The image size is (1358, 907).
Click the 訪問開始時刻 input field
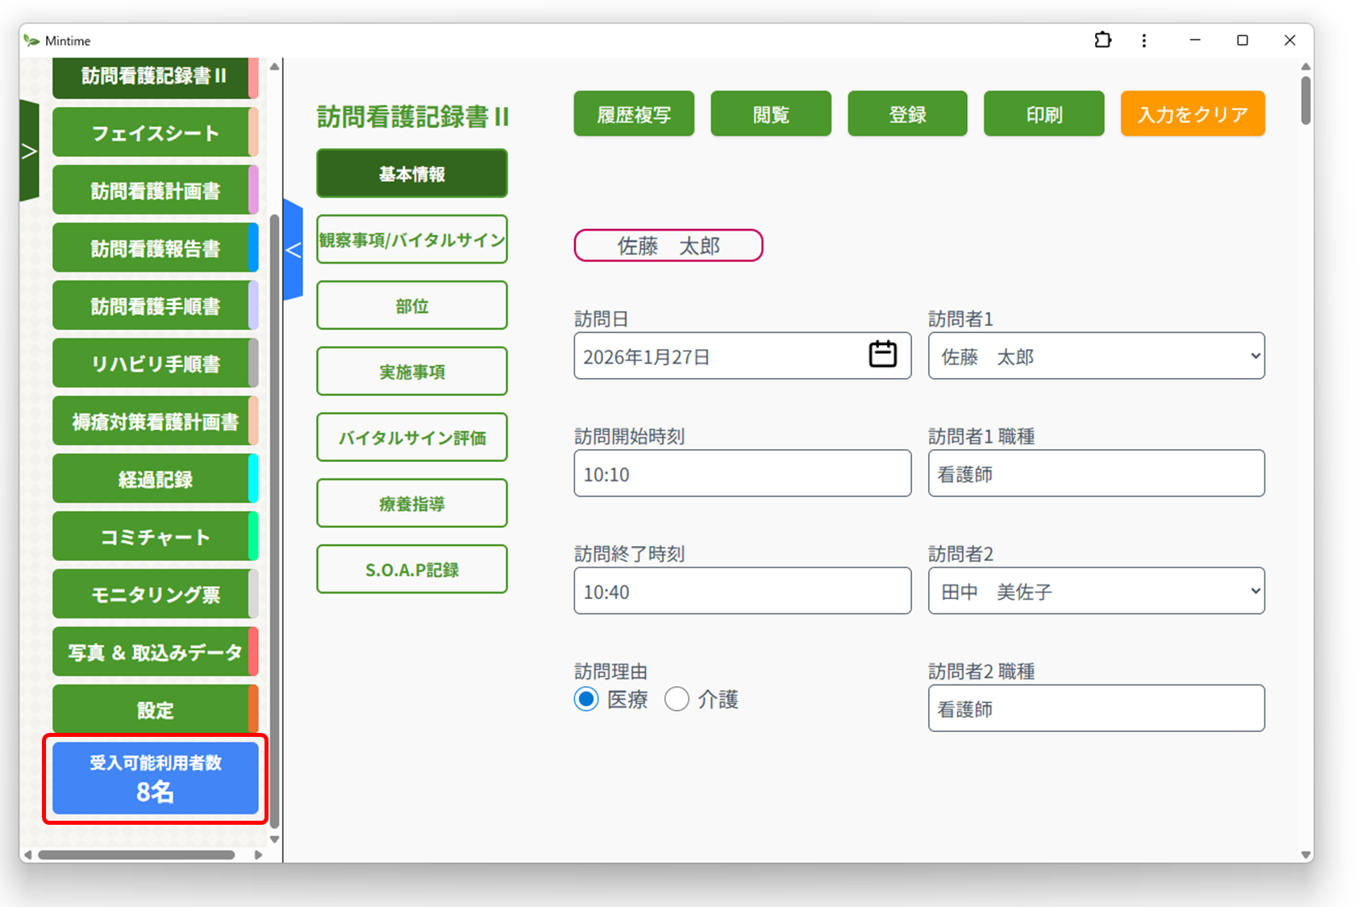[741, 473]
